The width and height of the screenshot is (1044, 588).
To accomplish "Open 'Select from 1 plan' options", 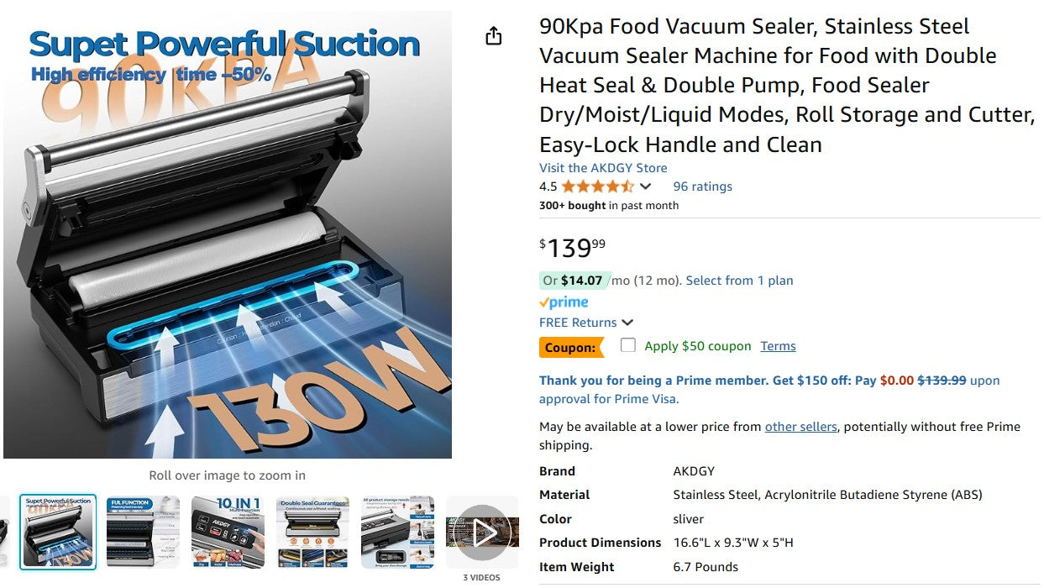I will coord(739,281).
